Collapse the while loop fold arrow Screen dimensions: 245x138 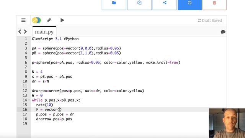point(29,100)
